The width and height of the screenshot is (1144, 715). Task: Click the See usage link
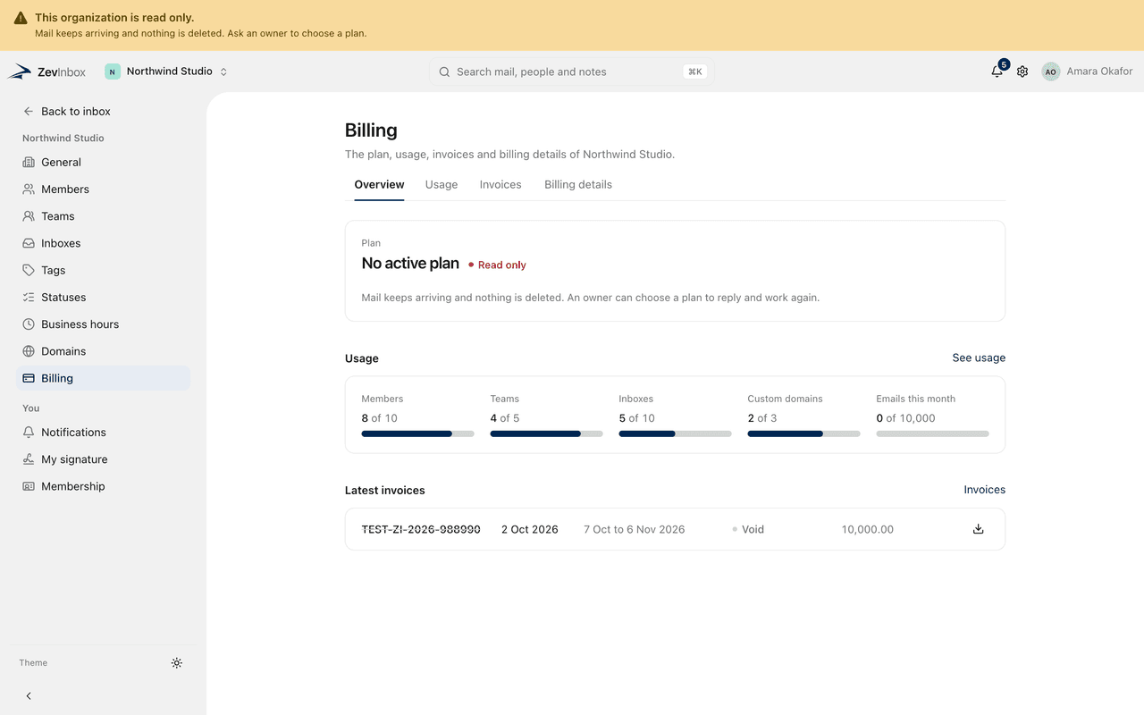pos(979,357)
